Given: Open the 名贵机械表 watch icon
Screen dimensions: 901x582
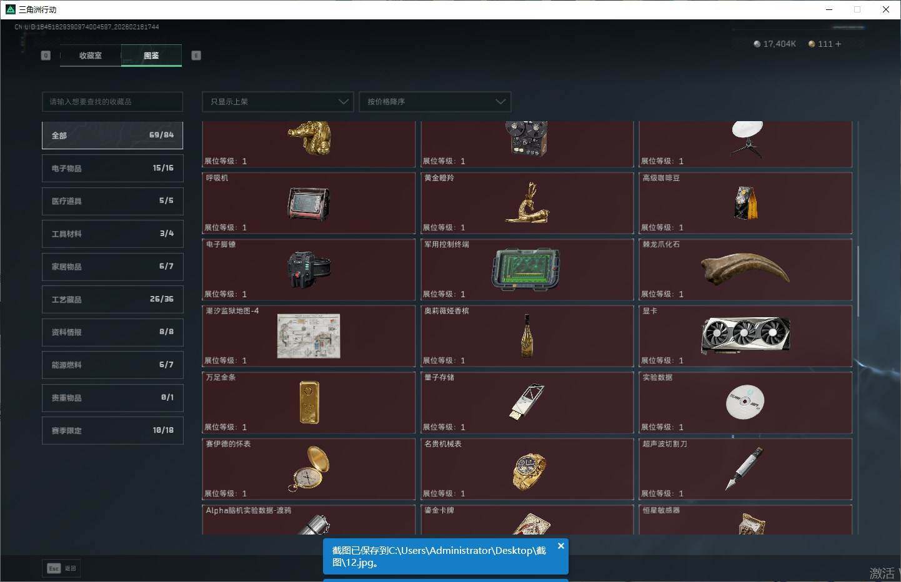Looking at the screenshot, I should [529, 471].
